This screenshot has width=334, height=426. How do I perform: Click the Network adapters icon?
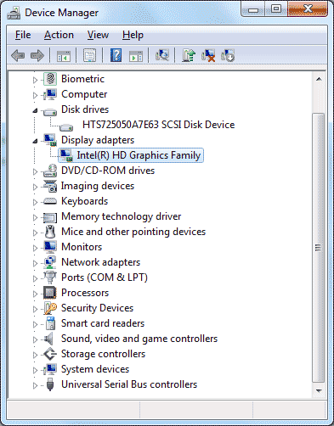tap(50, 262)
